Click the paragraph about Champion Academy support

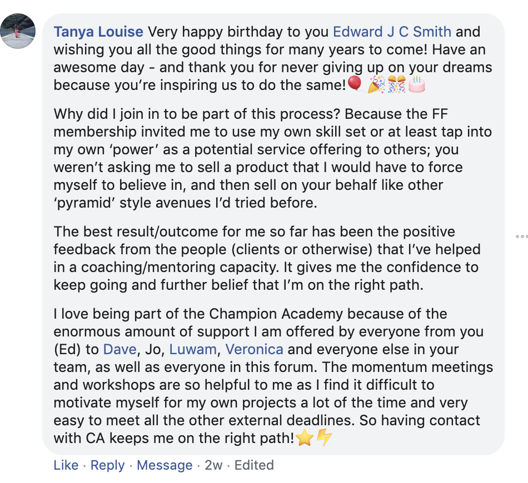pyautogui.click(x=272, y=376)
